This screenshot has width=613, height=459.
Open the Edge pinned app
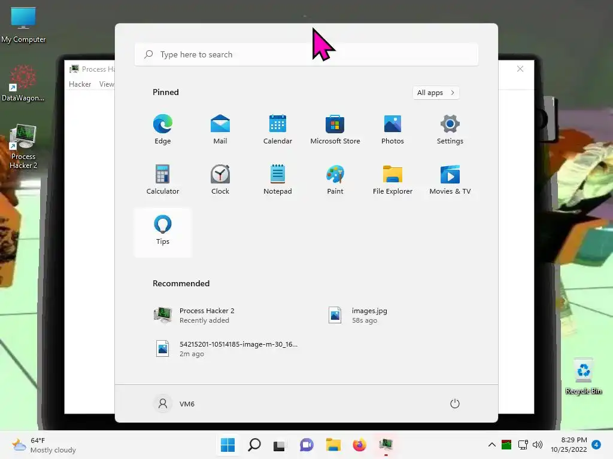pos(163,129)
